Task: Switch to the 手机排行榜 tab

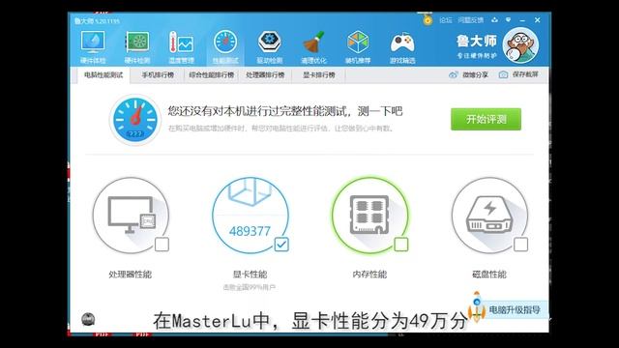Action: 158,75
